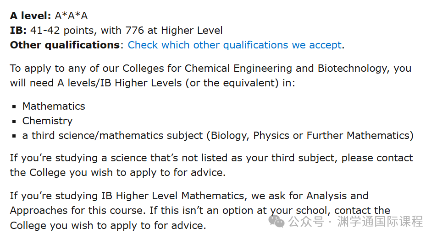Image resolution: width=437 pixels, height=239 pixels.
Task: Click the 公众号 watermark text
Action: coord(306,222)
